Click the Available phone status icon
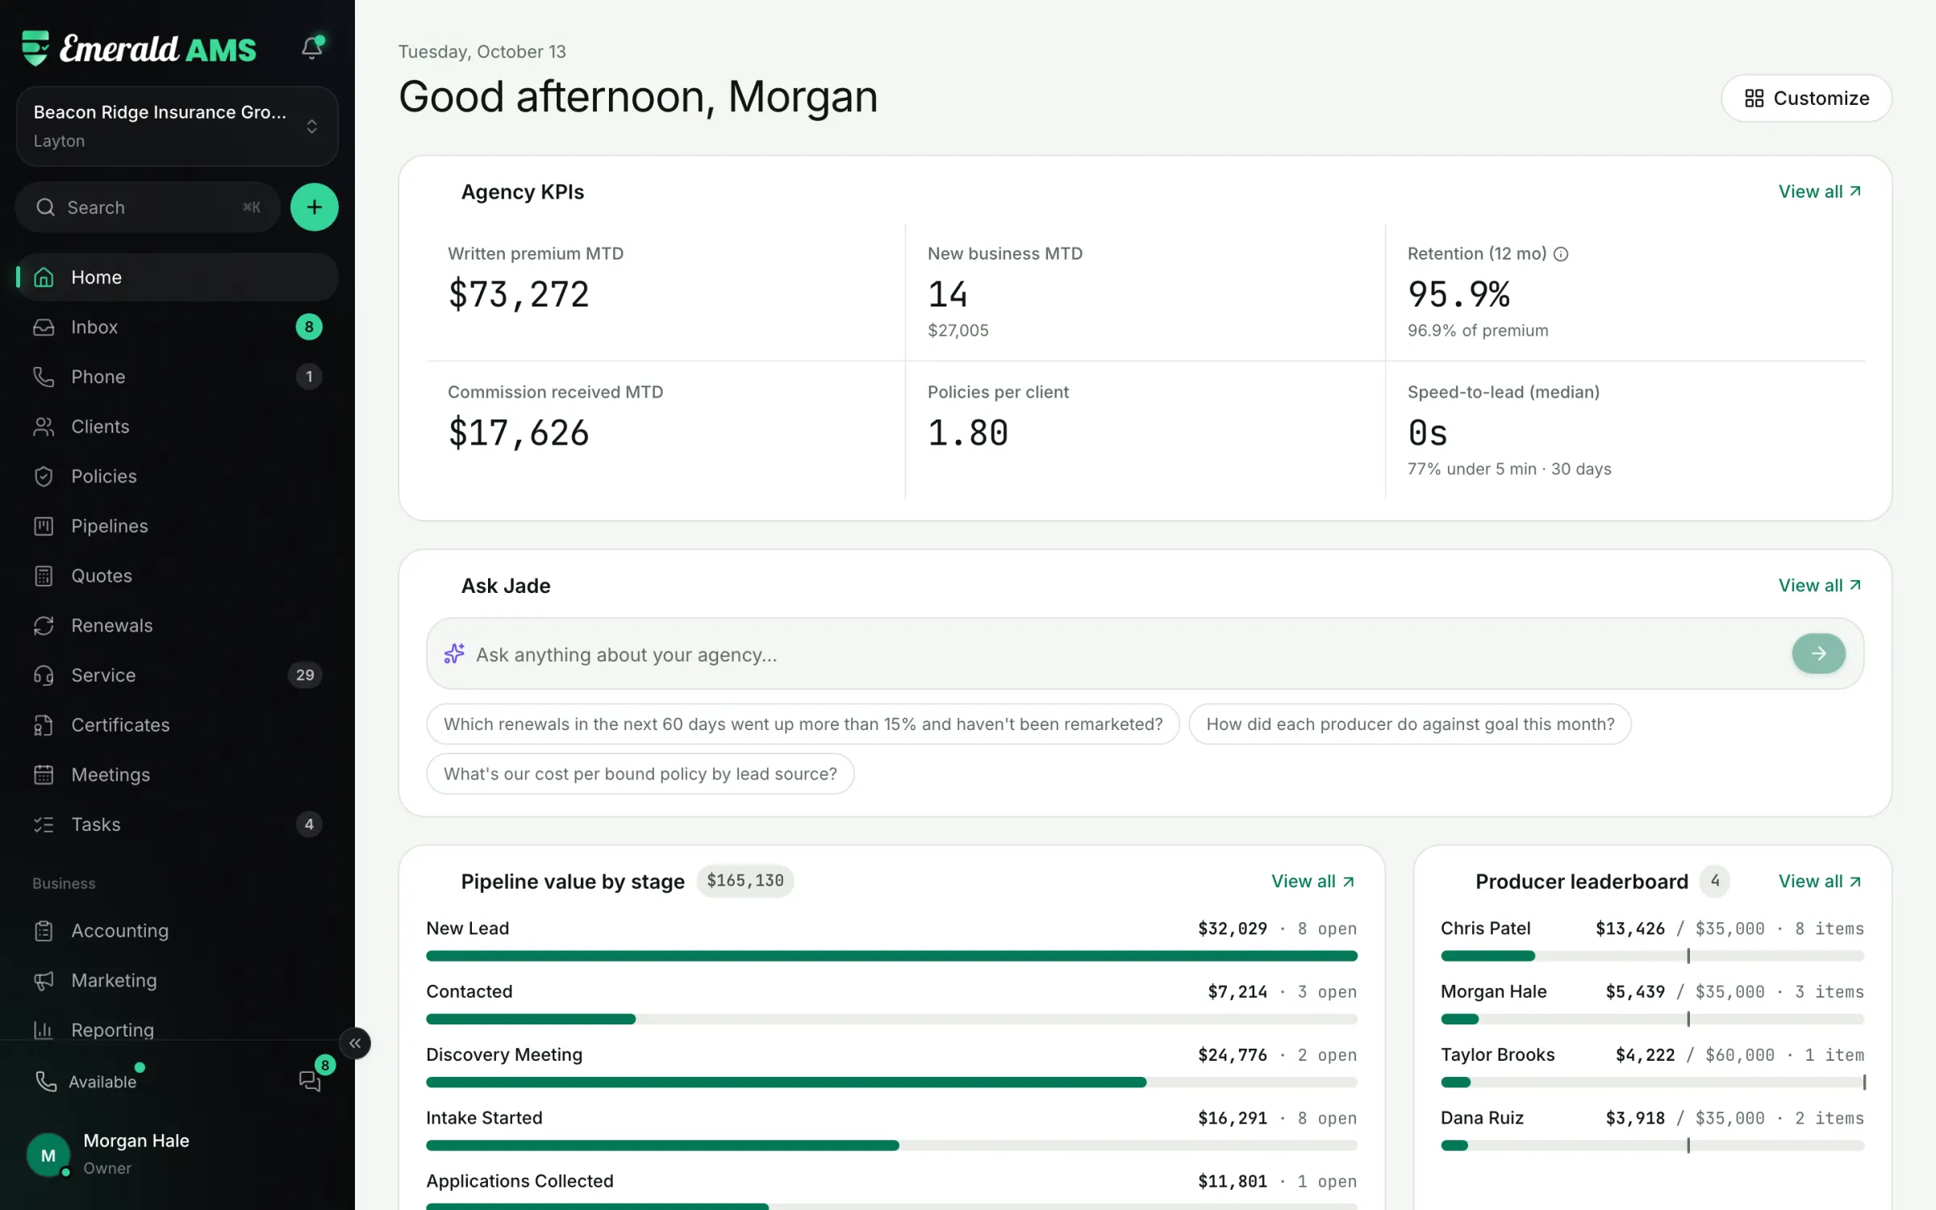This screenshot has width=1936, height=1210. coord(46,1082)
